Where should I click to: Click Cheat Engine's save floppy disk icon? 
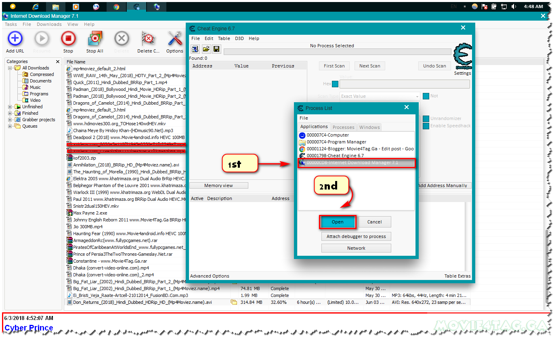pyautogui.click(x=217, y=49)
